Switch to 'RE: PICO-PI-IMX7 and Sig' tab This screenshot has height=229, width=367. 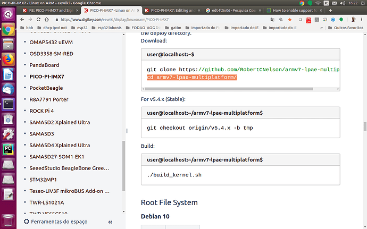(x=51, y=11)
